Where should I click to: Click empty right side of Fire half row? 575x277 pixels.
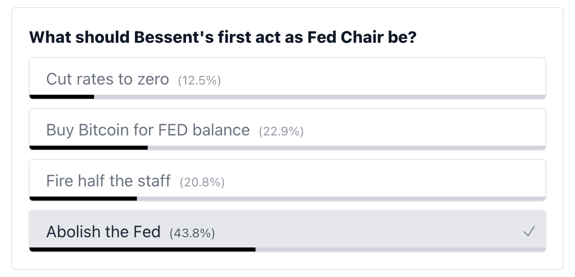[x=408, y=180]
